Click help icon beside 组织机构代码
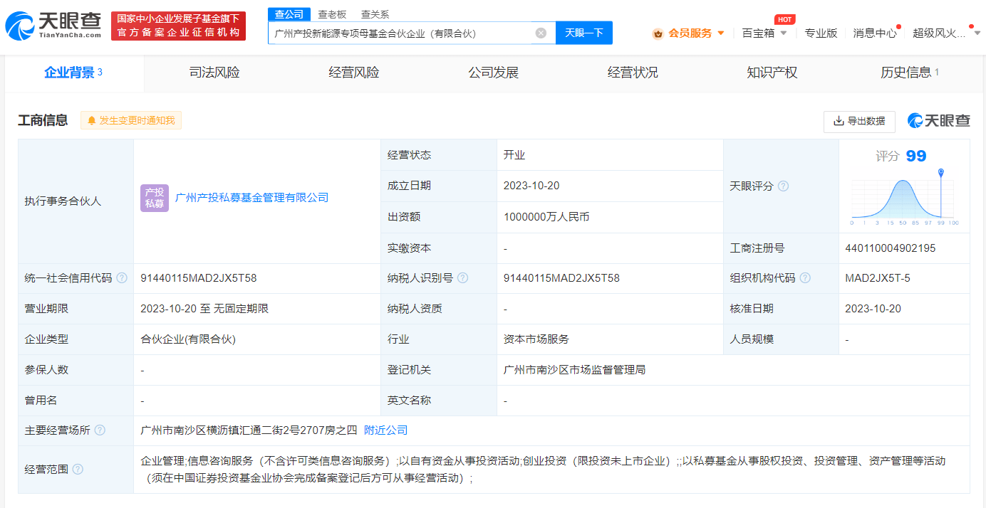The image size is (986, 508). (x=805, y=278)
